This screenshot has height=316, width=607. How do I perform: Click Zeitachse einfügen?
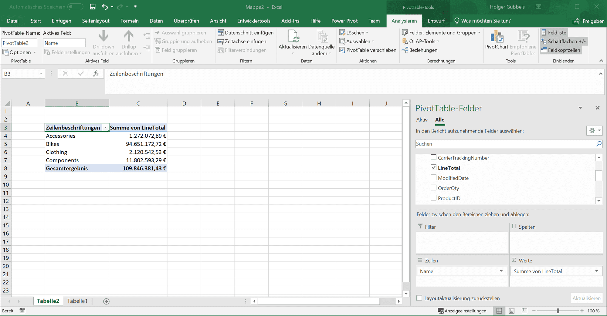click(242, 41)
